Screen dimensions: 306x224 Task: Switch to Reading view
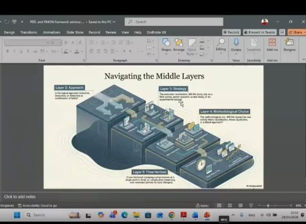click(241, 205)
